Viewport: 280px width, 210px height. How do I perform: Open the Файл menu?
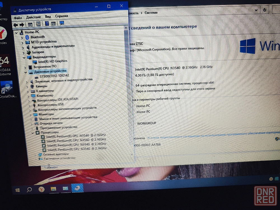pos(18,18)
